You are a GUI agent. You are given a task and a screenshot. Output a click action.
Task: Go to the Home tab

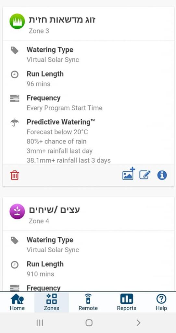17,302
